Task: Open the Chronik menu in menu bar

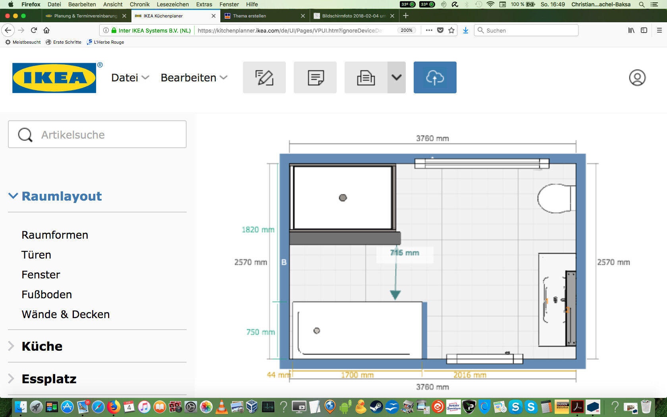Action: [139, 4]
